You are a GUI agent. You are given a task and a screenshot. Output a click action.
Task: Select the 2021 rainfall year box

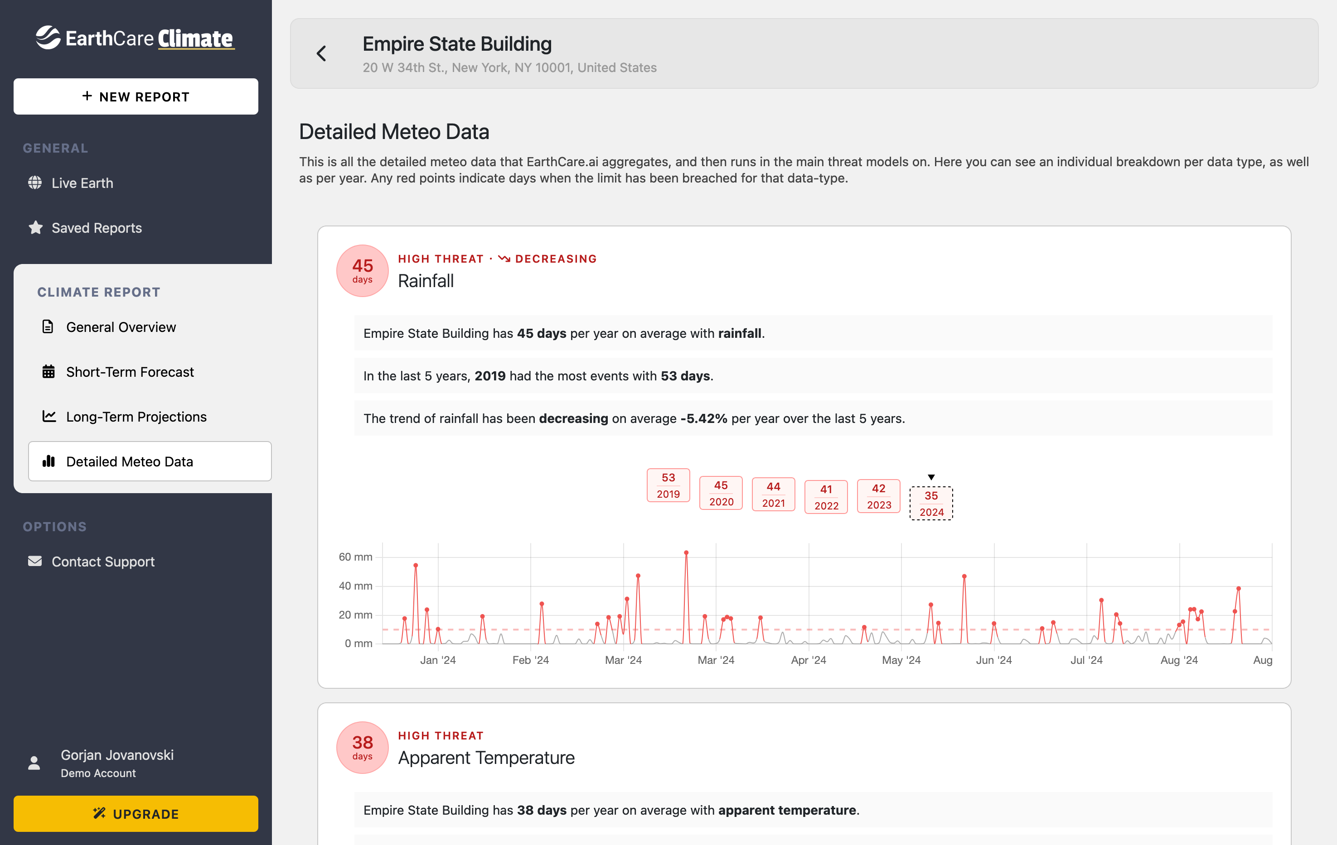coord(774,494)
